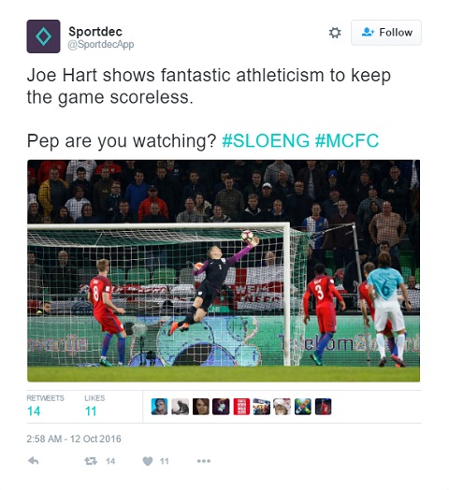Open the more options ellipsis
The image size is (449, 490).
point(204,461)
